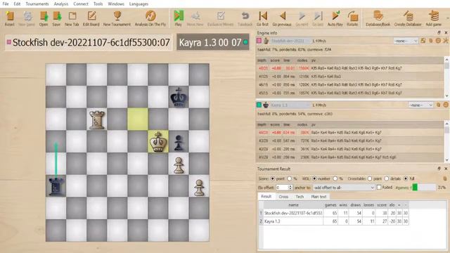Switch to the Cross tab
The width and height of the screenshot is (450, 253).
coord(283,197)
